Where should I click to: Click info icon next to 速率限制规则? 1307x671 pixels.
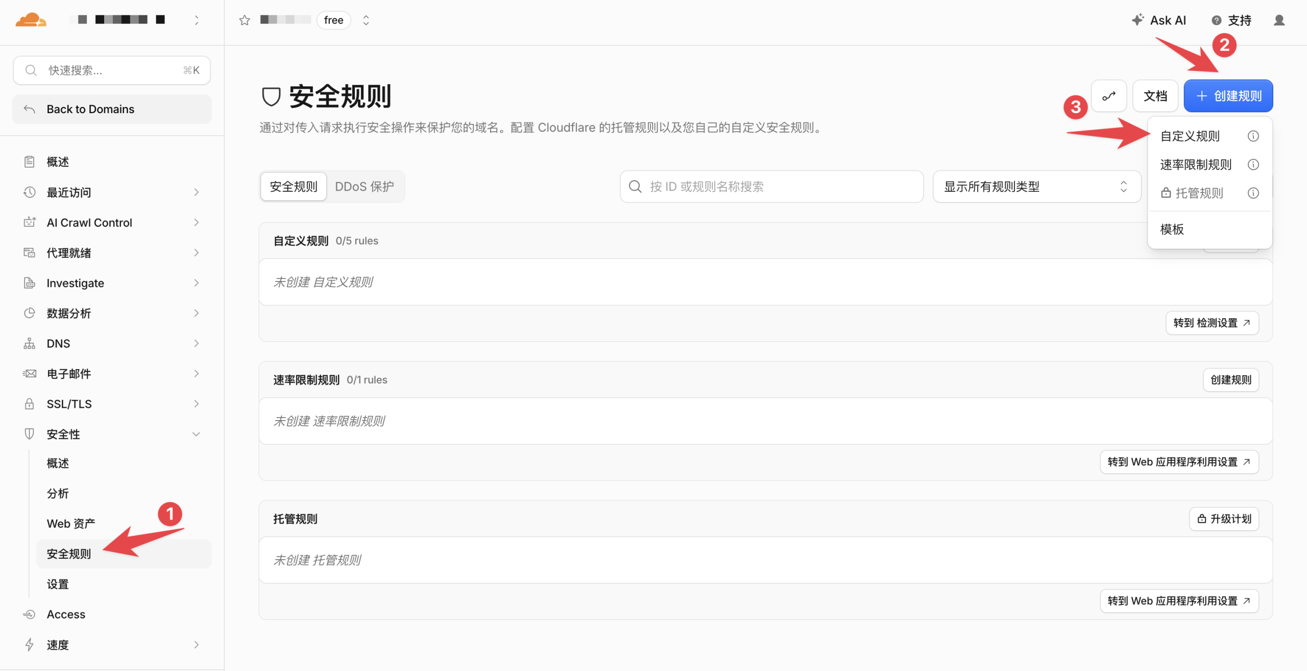[1253, 165]
